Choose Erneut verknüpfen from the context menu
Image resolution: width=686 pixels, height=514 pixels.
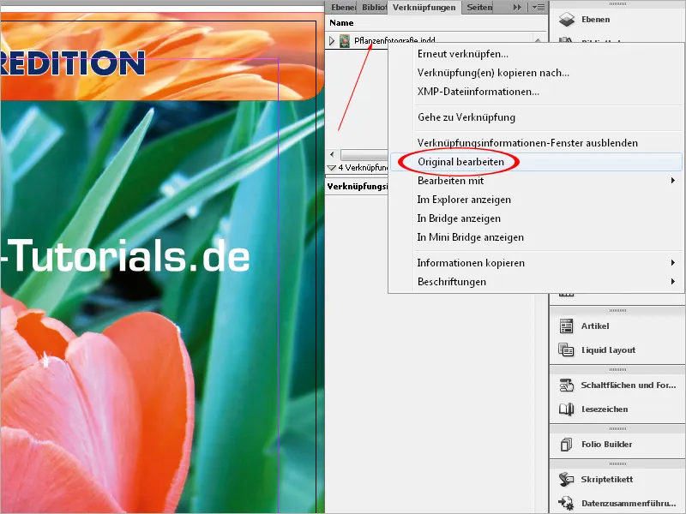point(535,54)
